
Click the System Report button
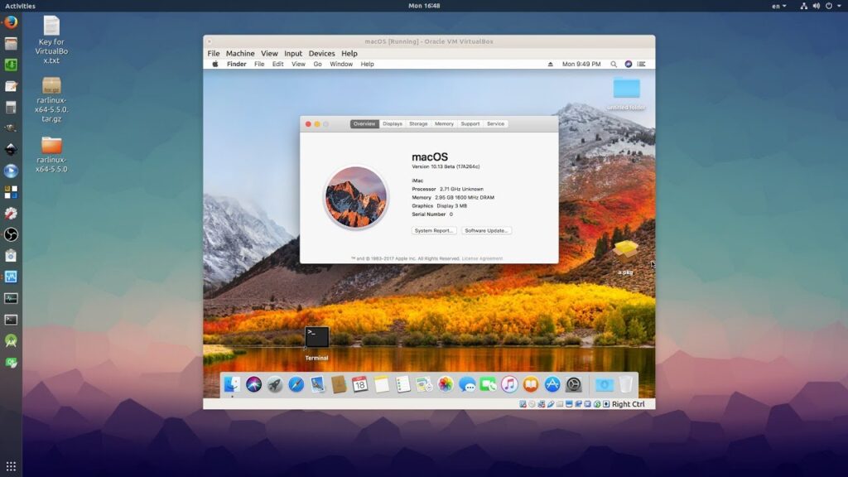pyautogui.click(x=434, y=230)
